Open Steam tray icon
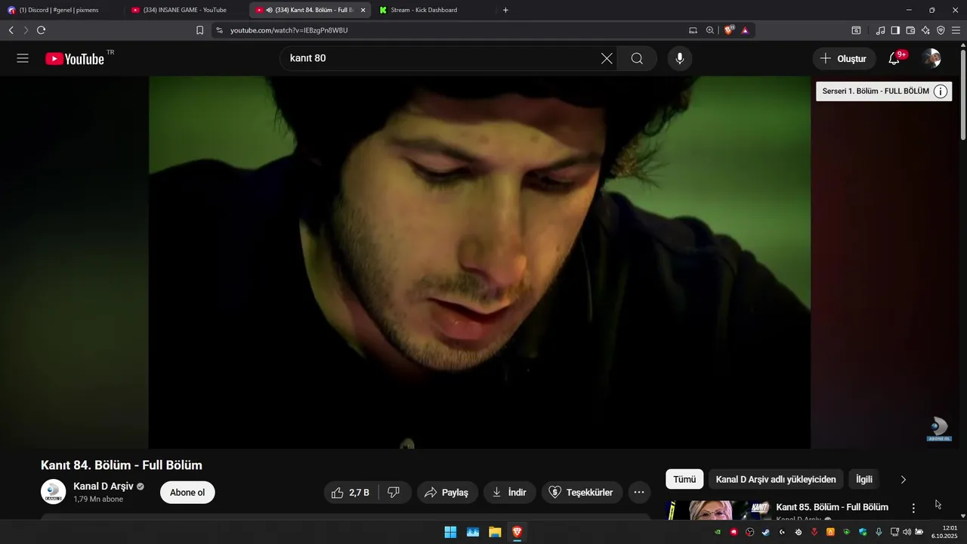The height and width of the screenshot is (544, 967). click(x=765, y=532)
